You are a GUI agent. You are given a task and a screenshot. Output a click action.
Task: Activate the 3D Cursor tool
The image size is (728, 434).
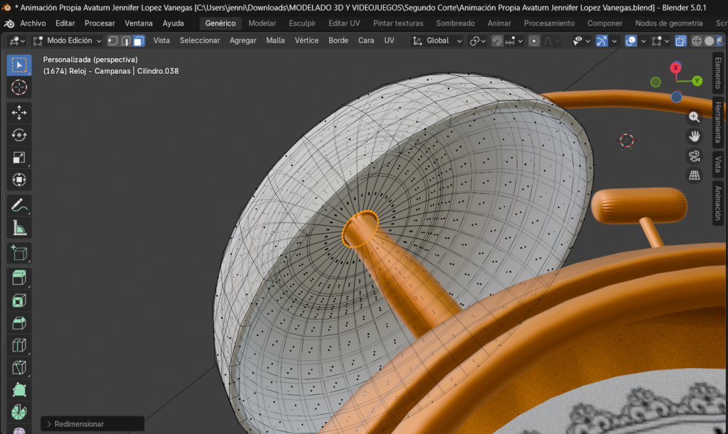tap(19, 87)
